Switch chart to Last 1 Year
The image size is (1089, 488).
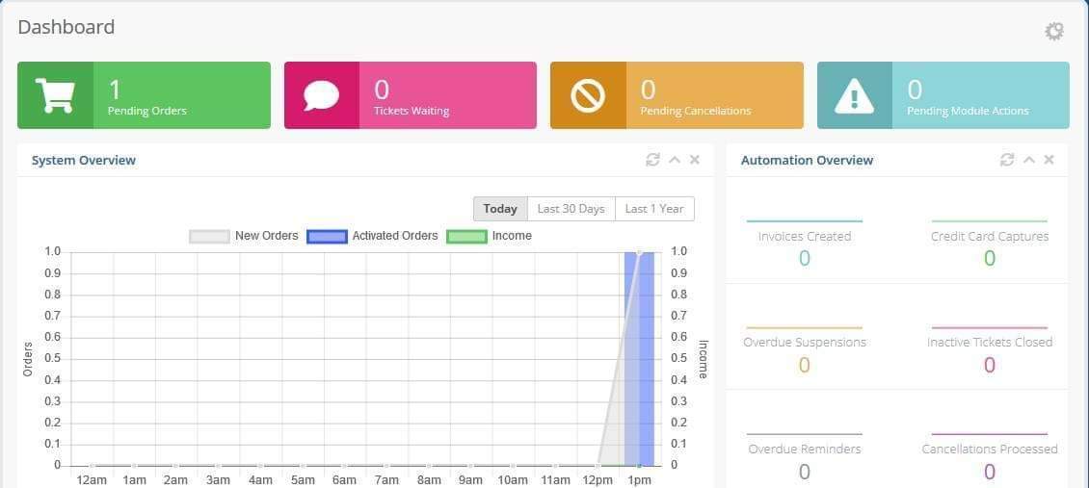(654, 209)
